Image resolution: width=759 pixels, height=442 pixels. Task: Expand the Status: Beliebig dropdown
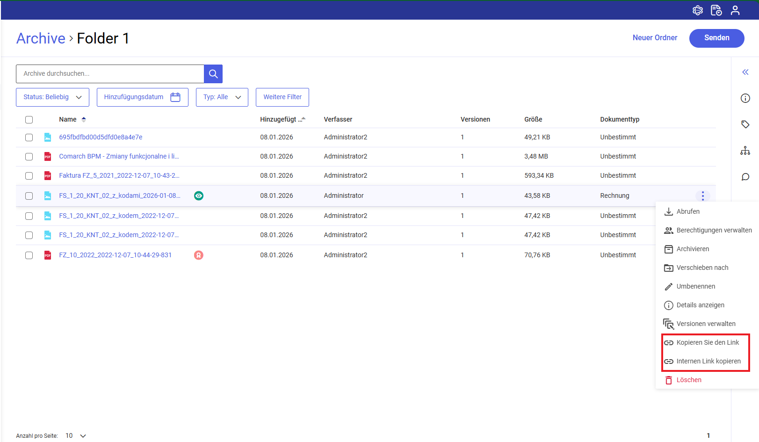tap(52, 97)
